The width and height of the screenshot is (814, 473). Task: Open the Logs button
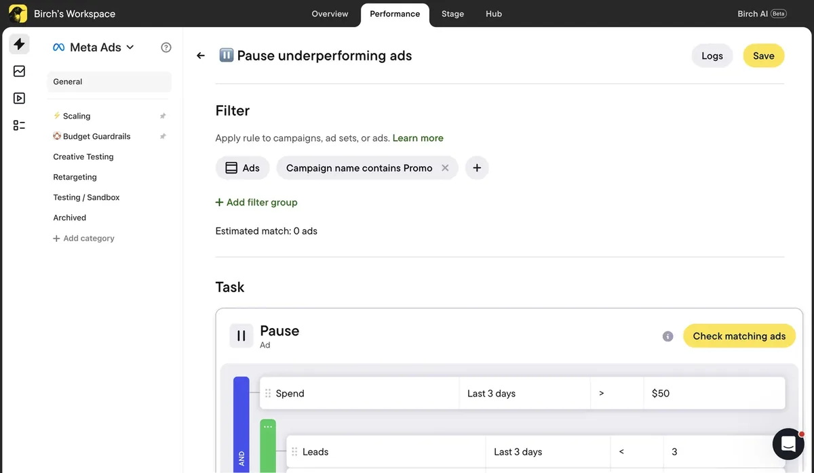712,56
